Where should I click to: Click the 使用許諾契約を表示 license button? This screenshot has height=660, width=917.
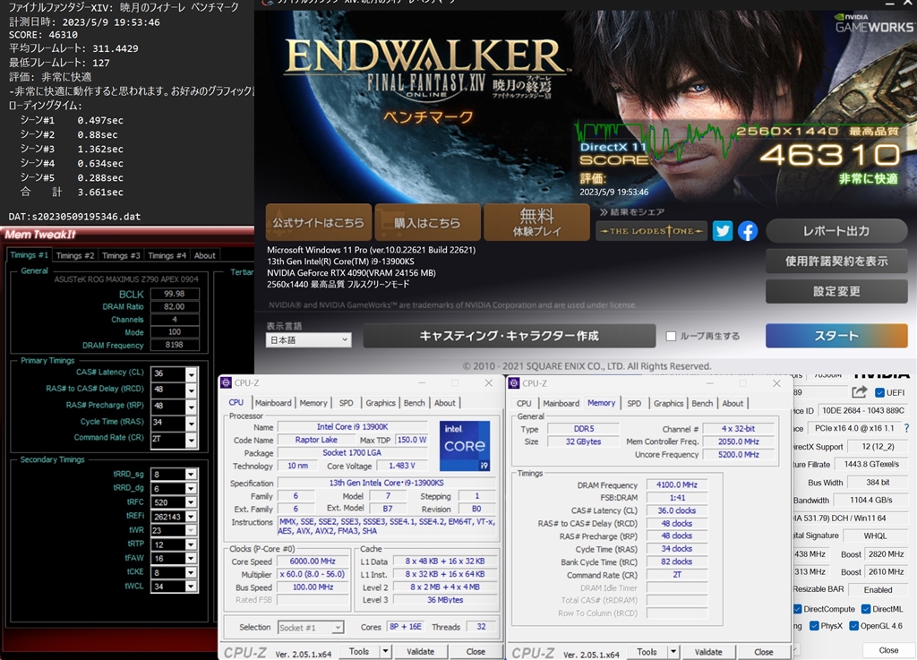click(x=836, y=261)
